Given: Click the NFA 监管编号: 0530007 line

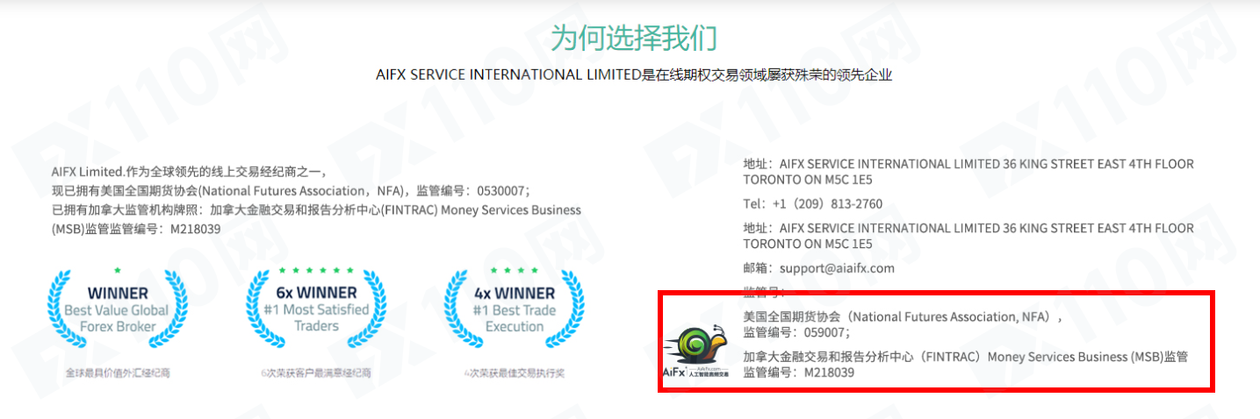Looking at the screenshot, I should [291, 190].
